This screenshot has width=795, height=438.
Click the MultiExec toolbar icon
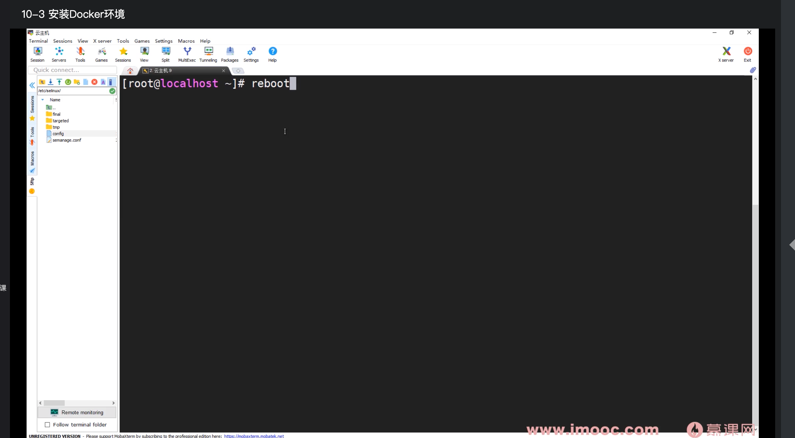(x=187, y=54)
